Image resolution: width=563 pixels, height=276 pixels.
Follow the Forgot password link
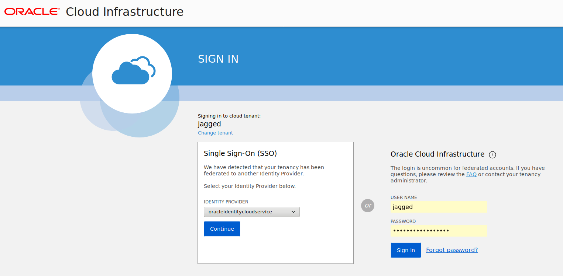click(452, 250)
